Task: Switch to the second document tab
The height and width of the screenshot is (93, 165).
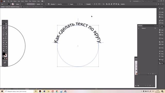Action: pyautogui.click(x=33, y=7)
